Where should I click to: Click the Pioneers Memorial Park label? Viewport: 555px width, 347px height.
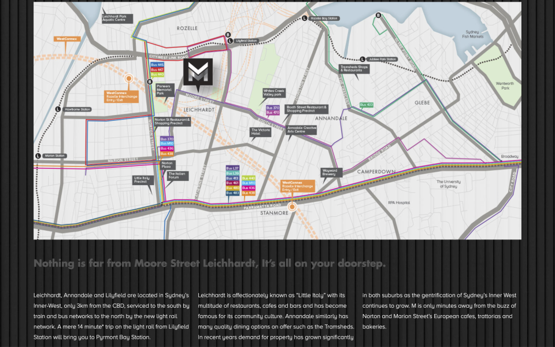click(165, 90)
